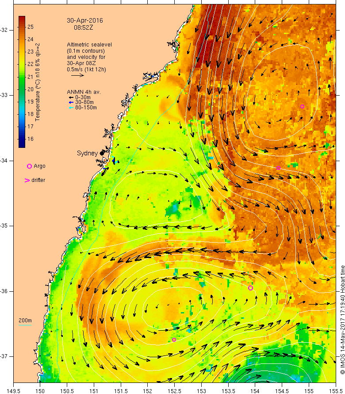
Task: Click the 153.5 longitude tick label
Action: coord(228,391)
